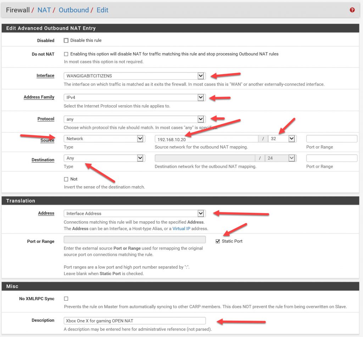This screenshot has height=337, width=363.
Task: Click the underlined Address label under Translation
Action: tap(46, 213)
